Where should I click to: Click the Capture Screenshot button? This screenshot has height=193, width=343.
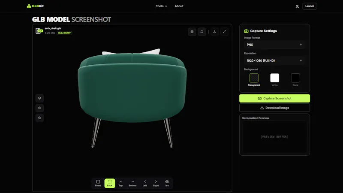point(274,99)
